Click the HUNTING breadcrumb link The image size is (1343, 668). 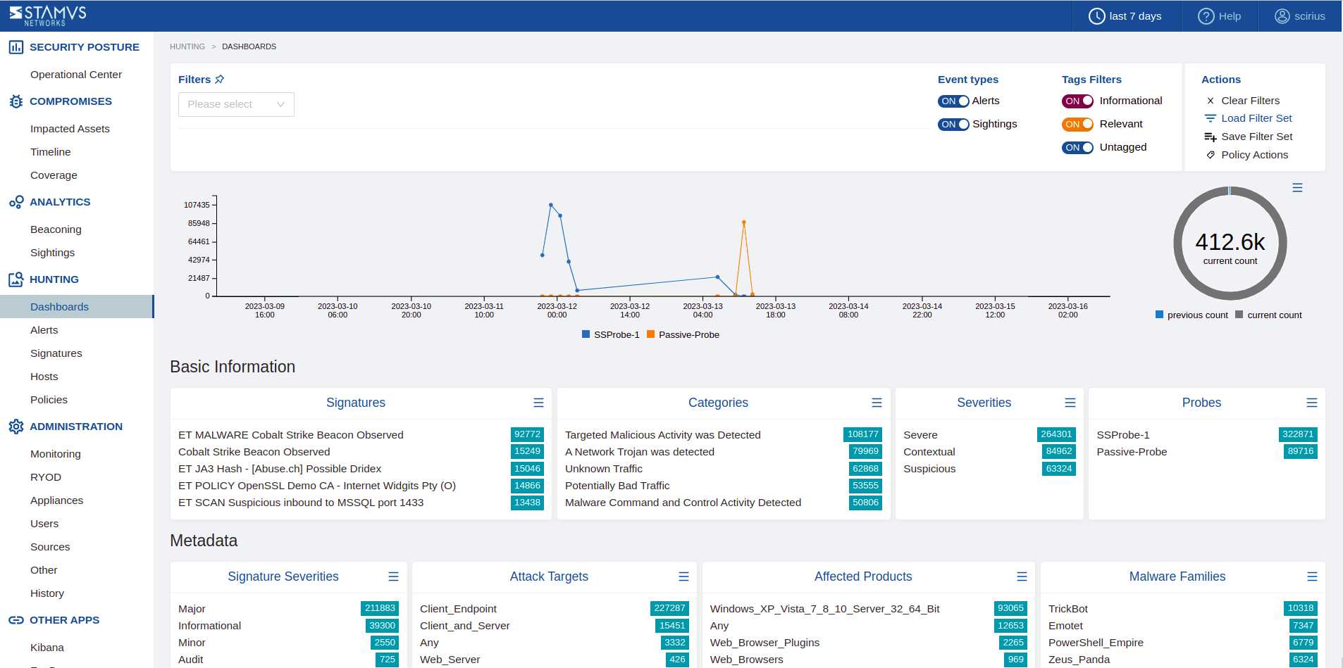[187, 46]
